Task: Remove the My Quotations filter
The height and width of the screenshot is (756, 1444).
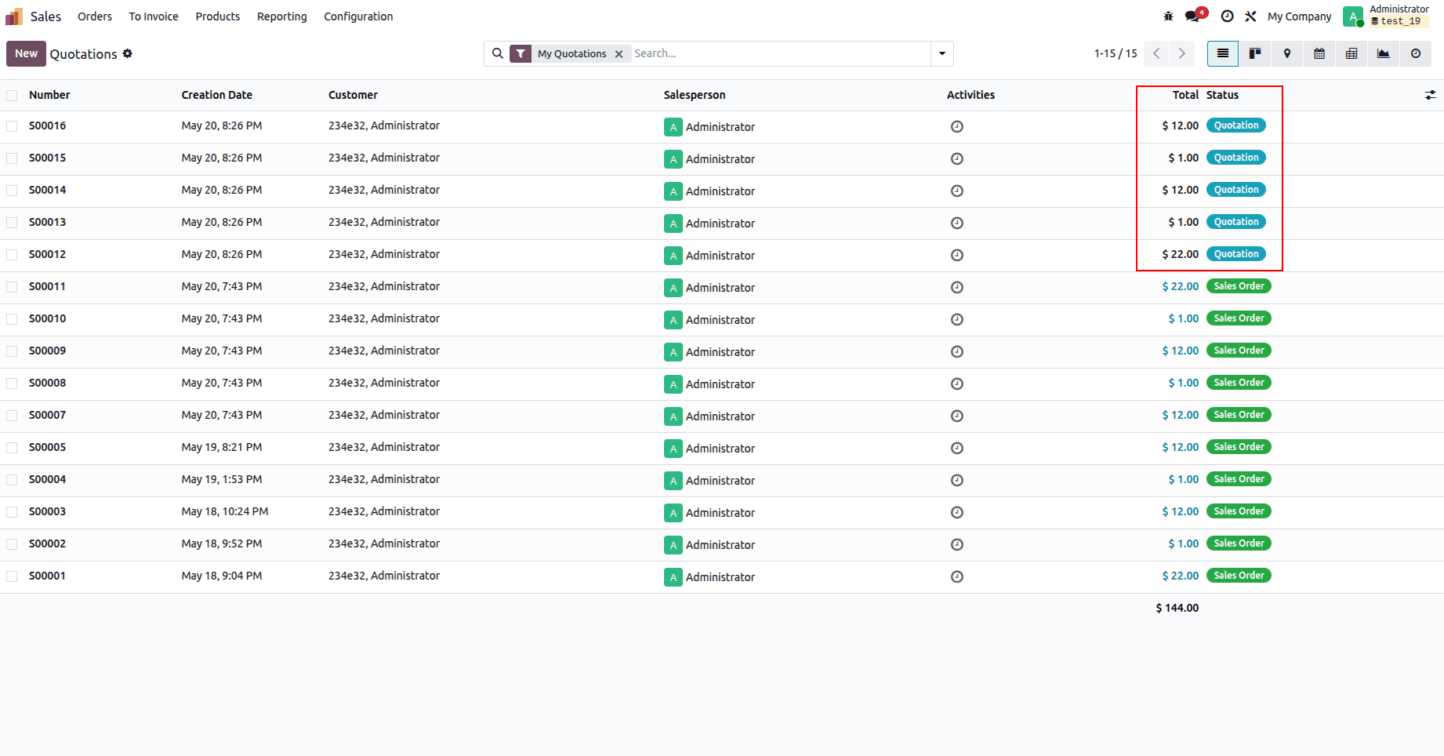Action: pos(619,54)
